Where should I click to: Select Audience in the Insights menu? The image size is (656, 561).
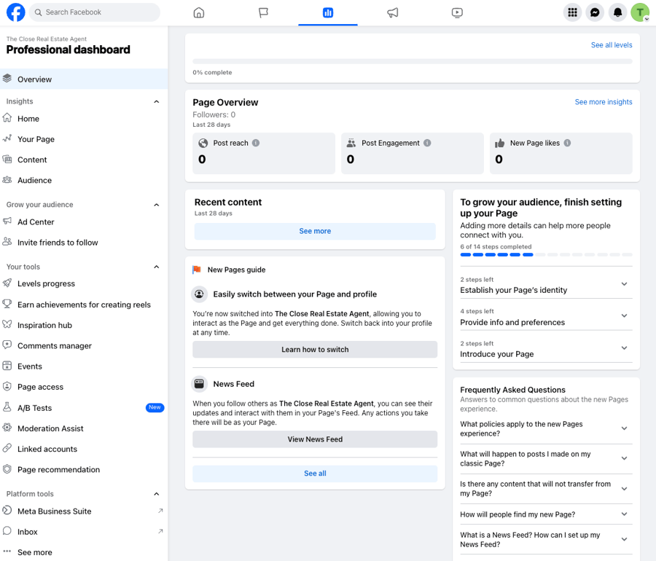coord(33,180)
